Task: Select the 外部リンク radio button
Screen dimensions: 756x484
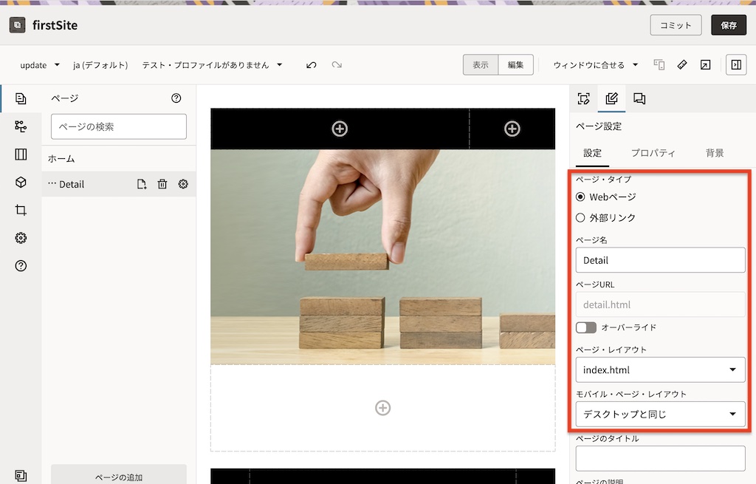Action: pyautogui.click(x=580, y=218)
